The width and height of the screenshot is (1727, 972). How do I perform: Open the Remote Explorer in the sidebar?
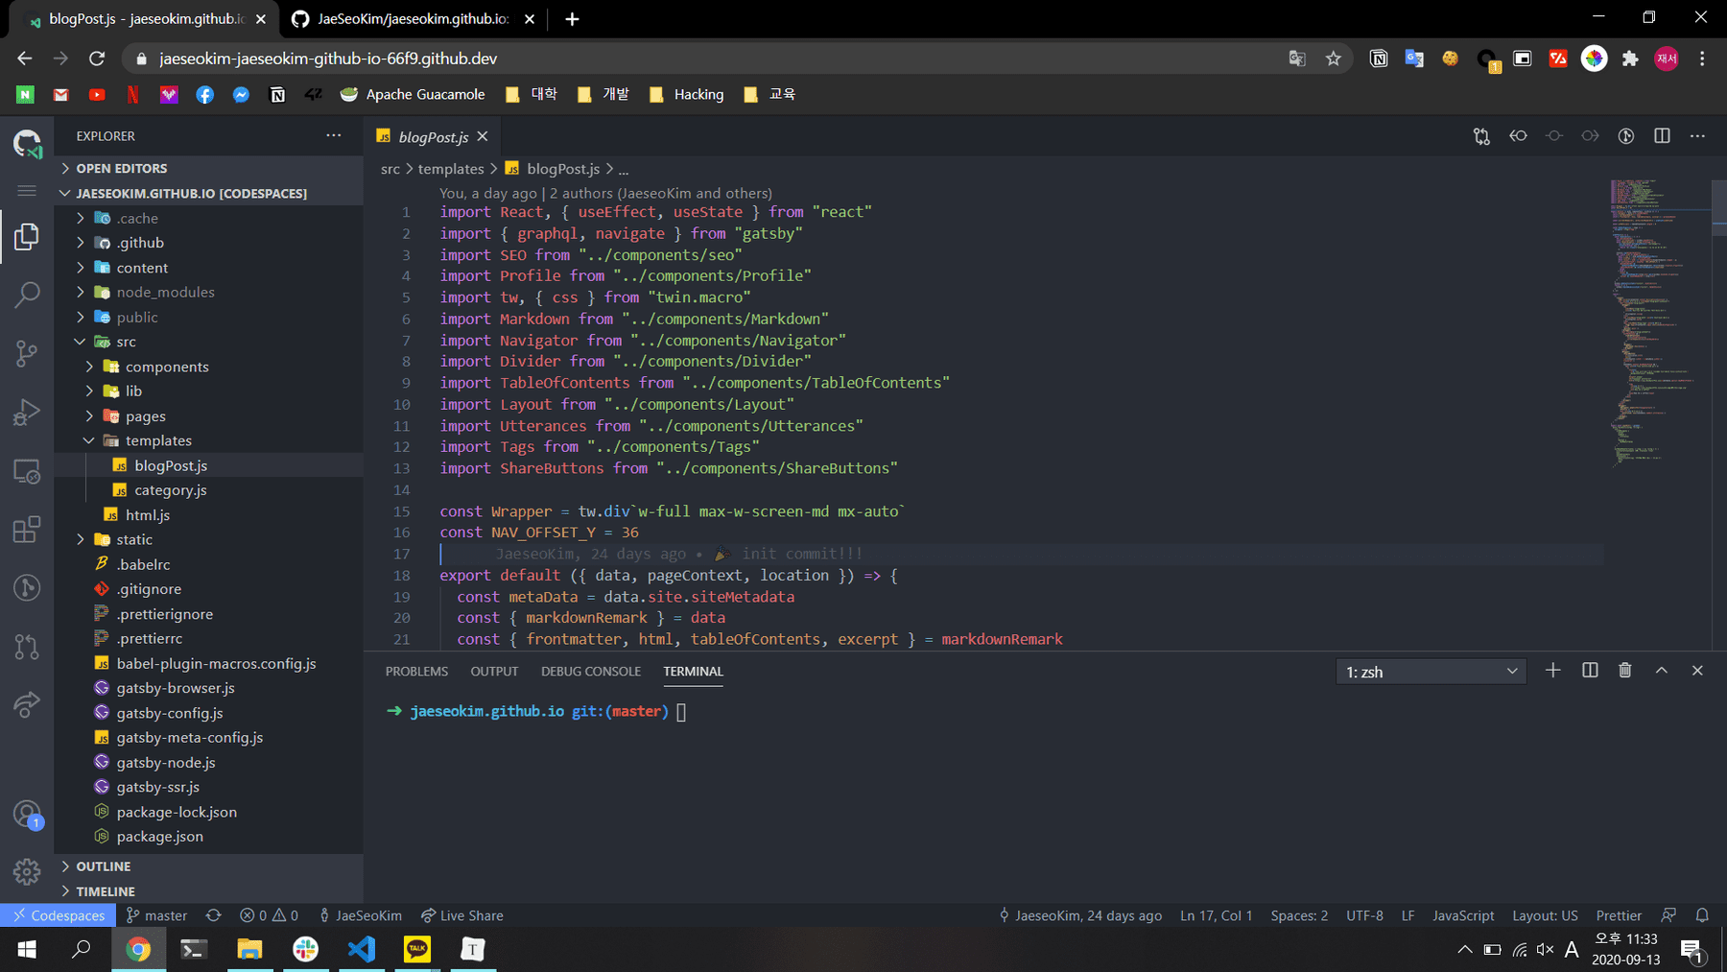(x=26, y=471)
